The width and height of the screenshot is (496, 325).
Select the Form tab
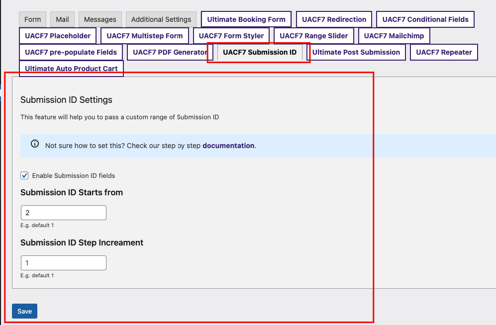[32, 19]
